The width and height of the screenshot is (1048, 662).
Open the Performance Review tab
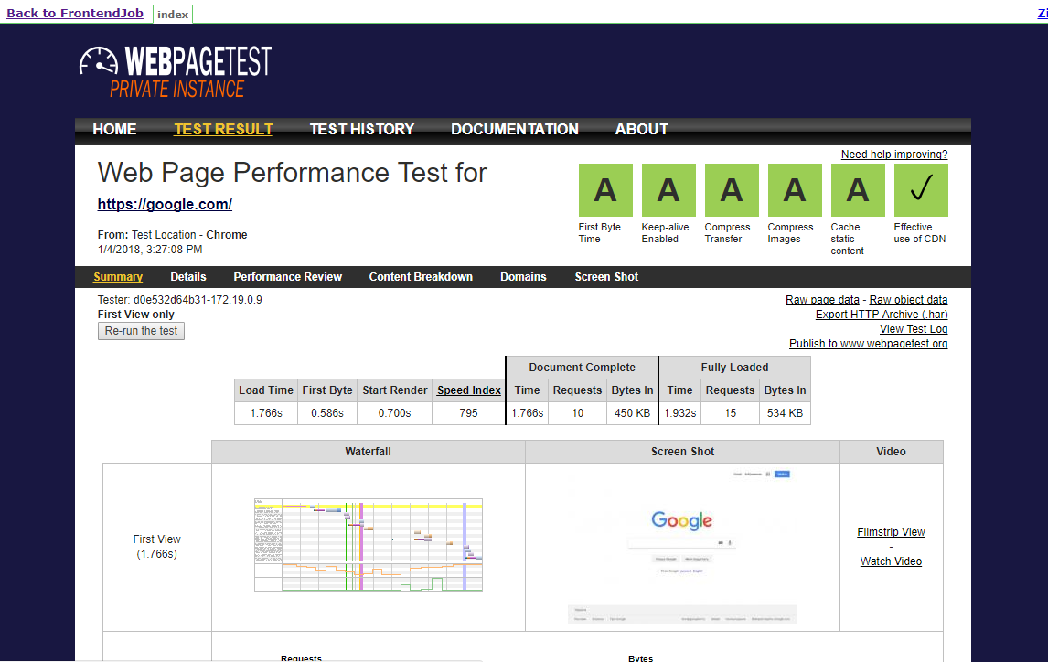287,276
